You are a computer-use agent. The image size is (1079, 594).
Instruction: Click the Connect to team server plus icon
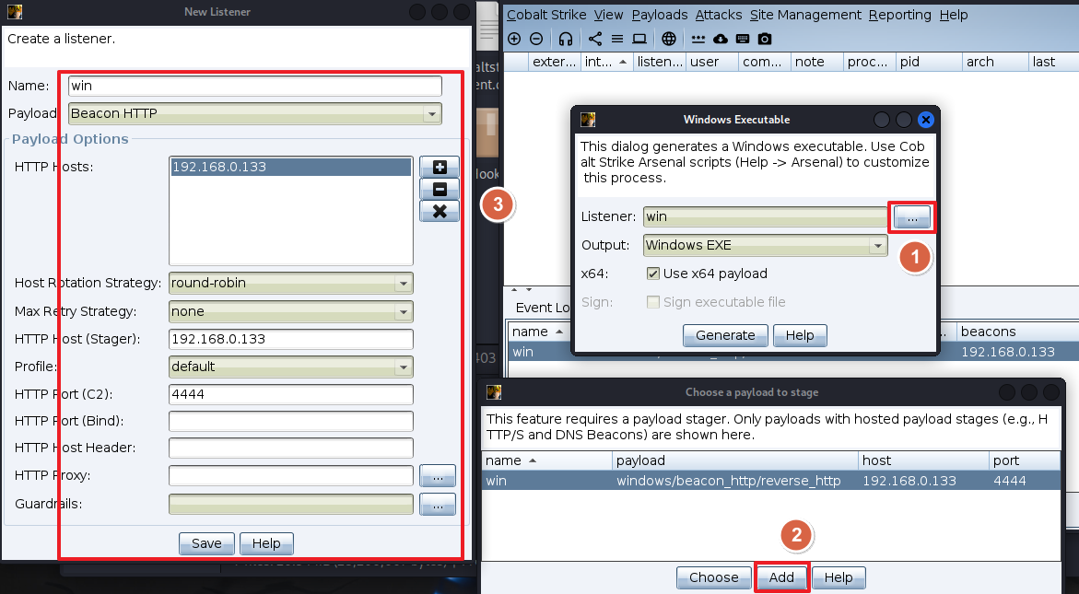point(514,40)
